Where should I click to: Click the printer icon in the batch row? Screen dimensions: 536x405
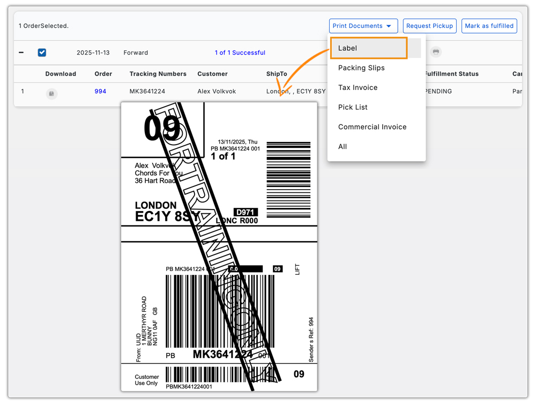coord(436,52)
